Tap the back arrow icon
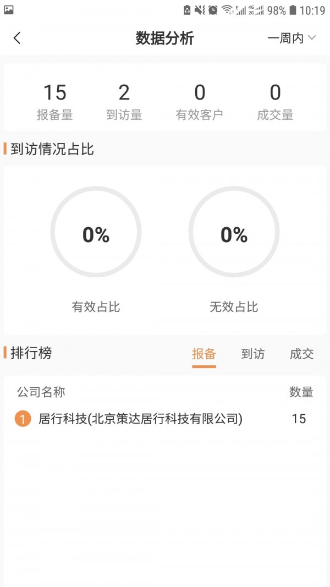 click(x=17, y=38)
